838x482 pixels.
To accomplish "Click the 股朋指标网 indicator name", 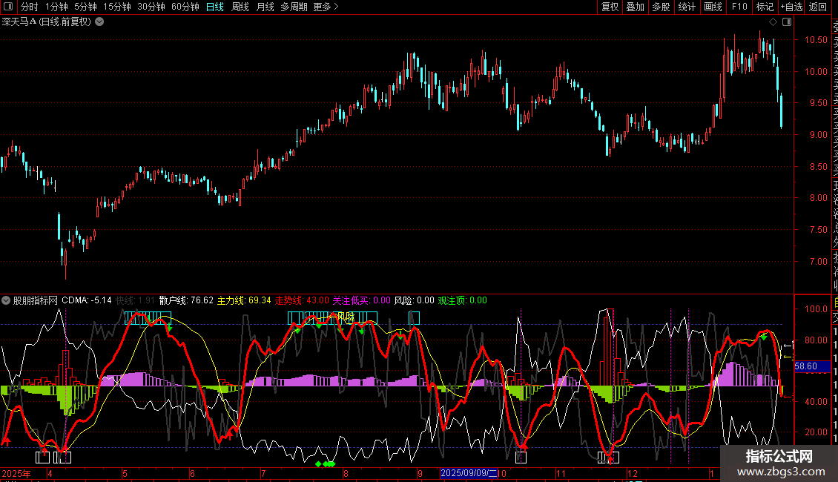I will pos(36,300).
